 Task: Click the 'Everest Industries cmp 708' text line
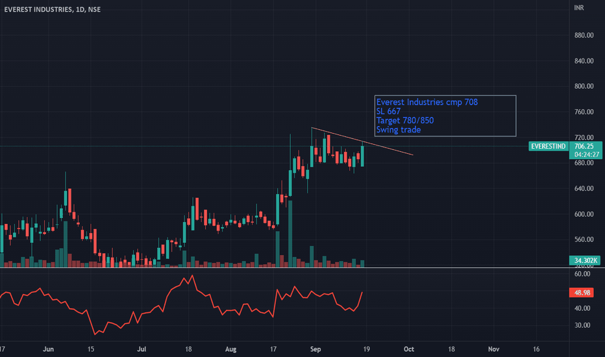point(427,102)
